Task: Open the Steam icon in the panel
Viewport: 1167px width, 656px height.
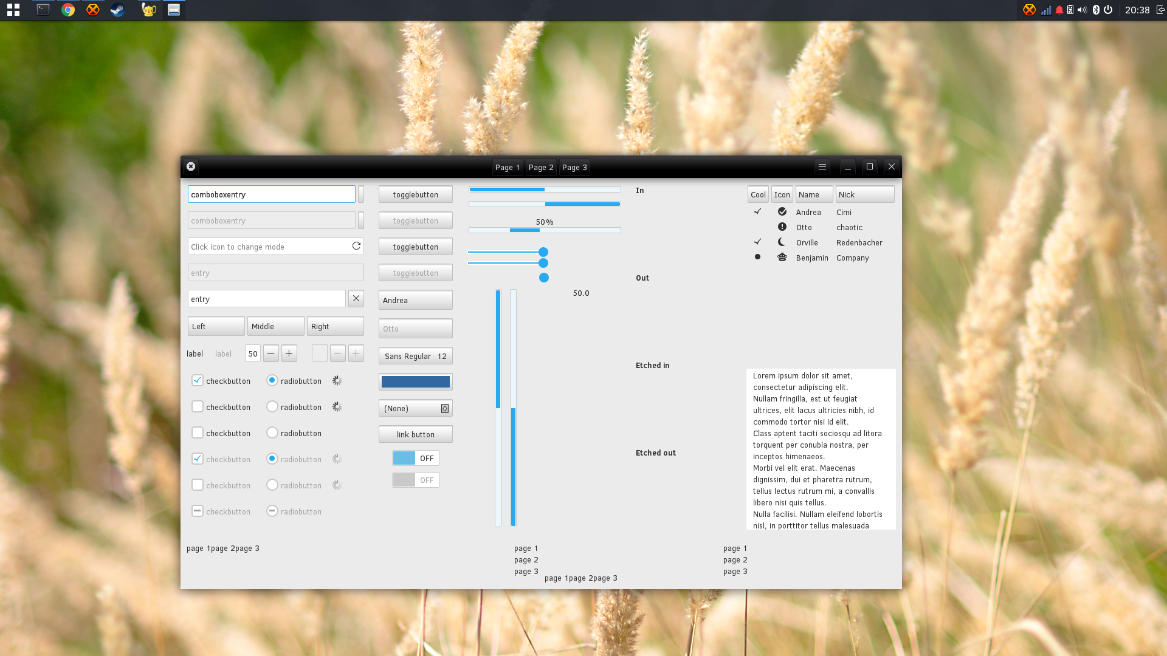Action: (117, 10)
